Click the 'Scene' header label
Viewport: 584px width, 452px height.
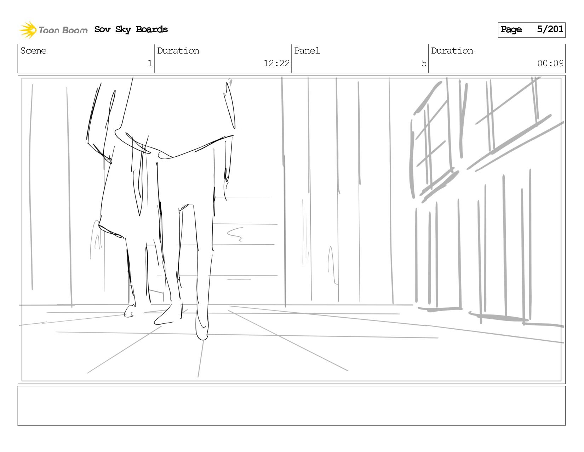click(x=33, y=51)
